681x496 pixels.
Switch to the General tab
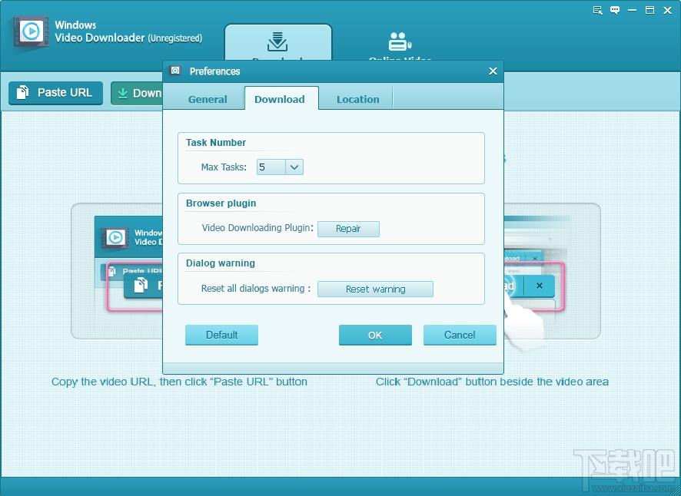(208, 99)
